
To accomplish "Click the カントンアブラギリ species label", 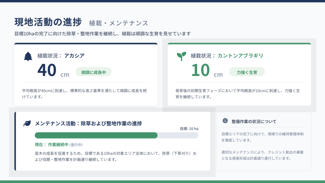I will (240, 56).
